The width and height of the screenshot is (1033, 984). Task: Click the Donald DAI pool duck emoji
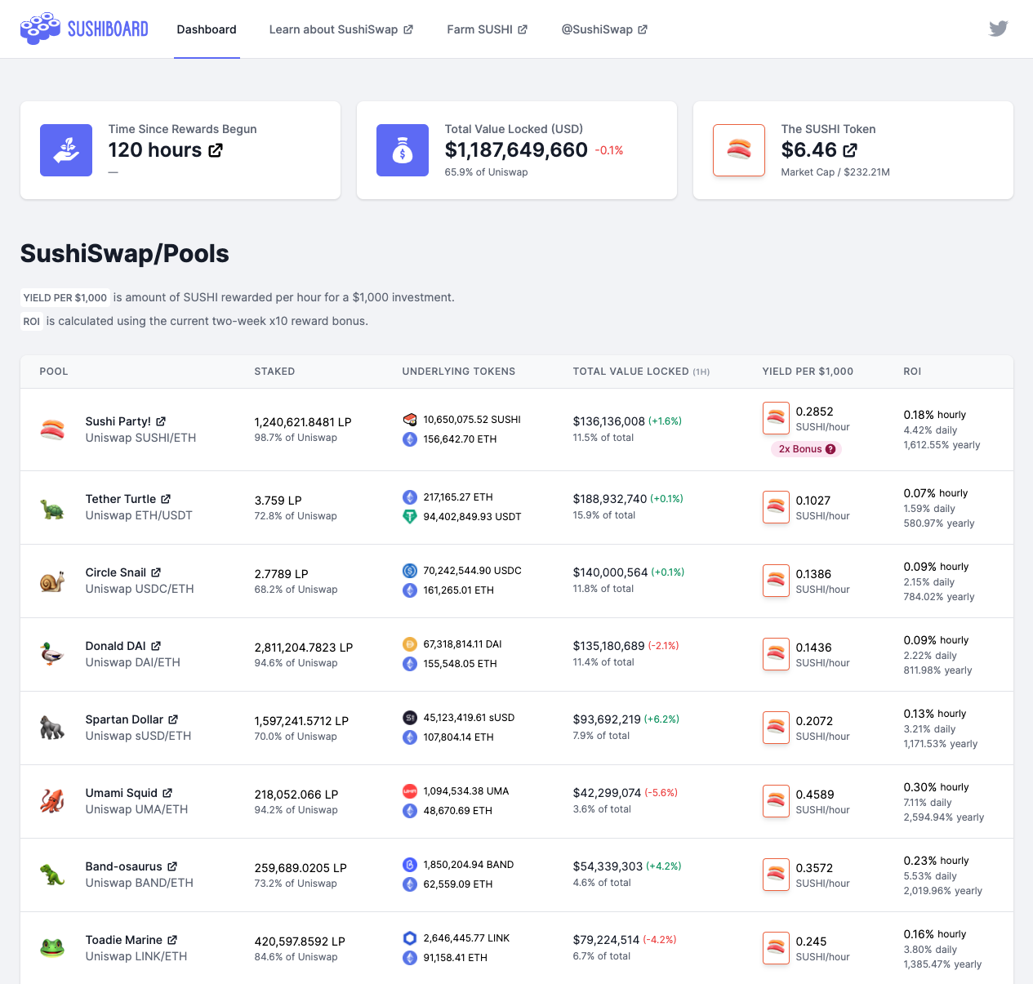[x=52, y=655]
